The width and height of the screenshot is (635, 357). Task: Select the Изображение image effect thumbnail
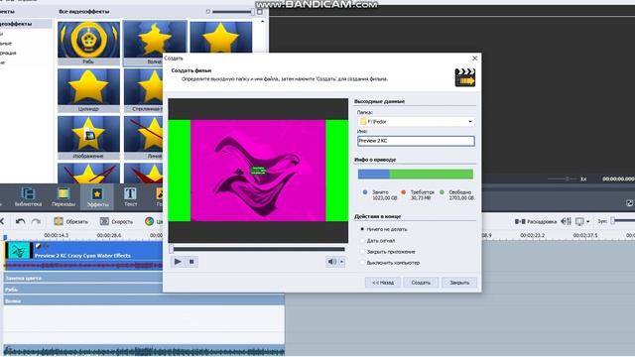[x=88, y=137]
